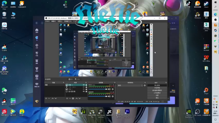Viewport: 219px width, 123px height.
Task: Toggle visibility of 图像 3 source
Action: [x=84, y=89]
